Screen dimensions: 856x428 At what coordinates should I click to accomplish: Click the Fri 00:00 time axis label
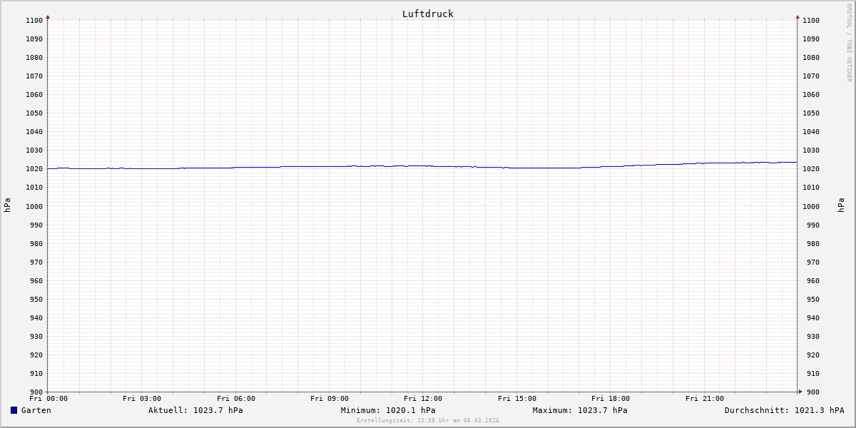pyautogui.click(x=49, y=399)
